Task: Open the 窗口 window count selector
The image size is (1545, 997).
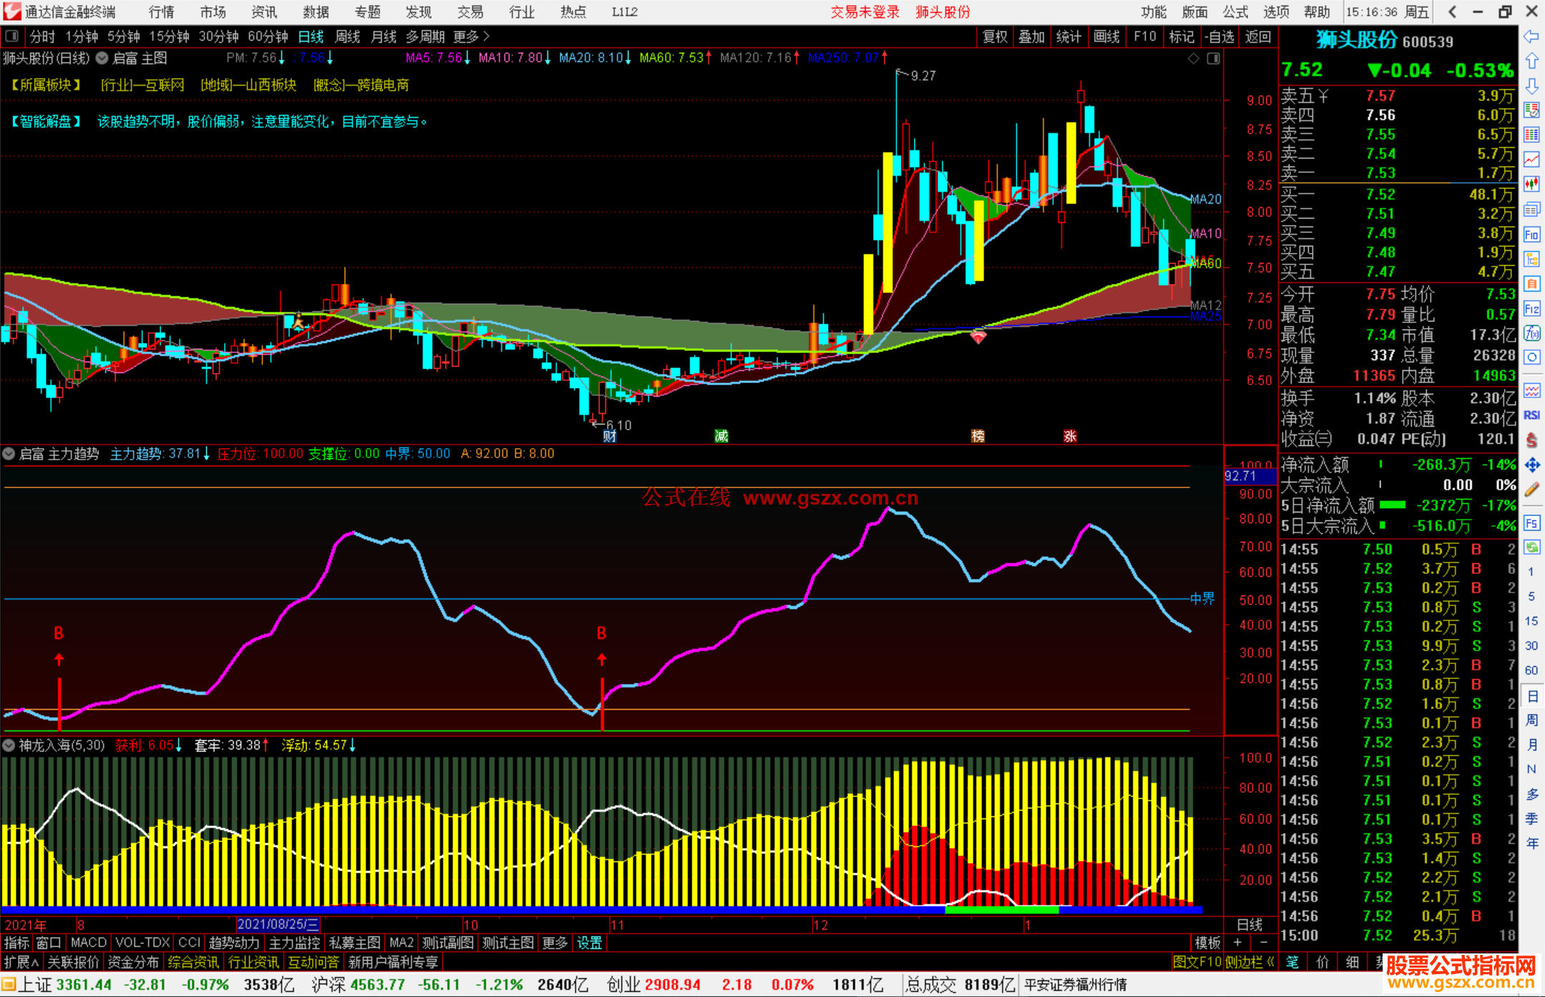Action: 49,943
